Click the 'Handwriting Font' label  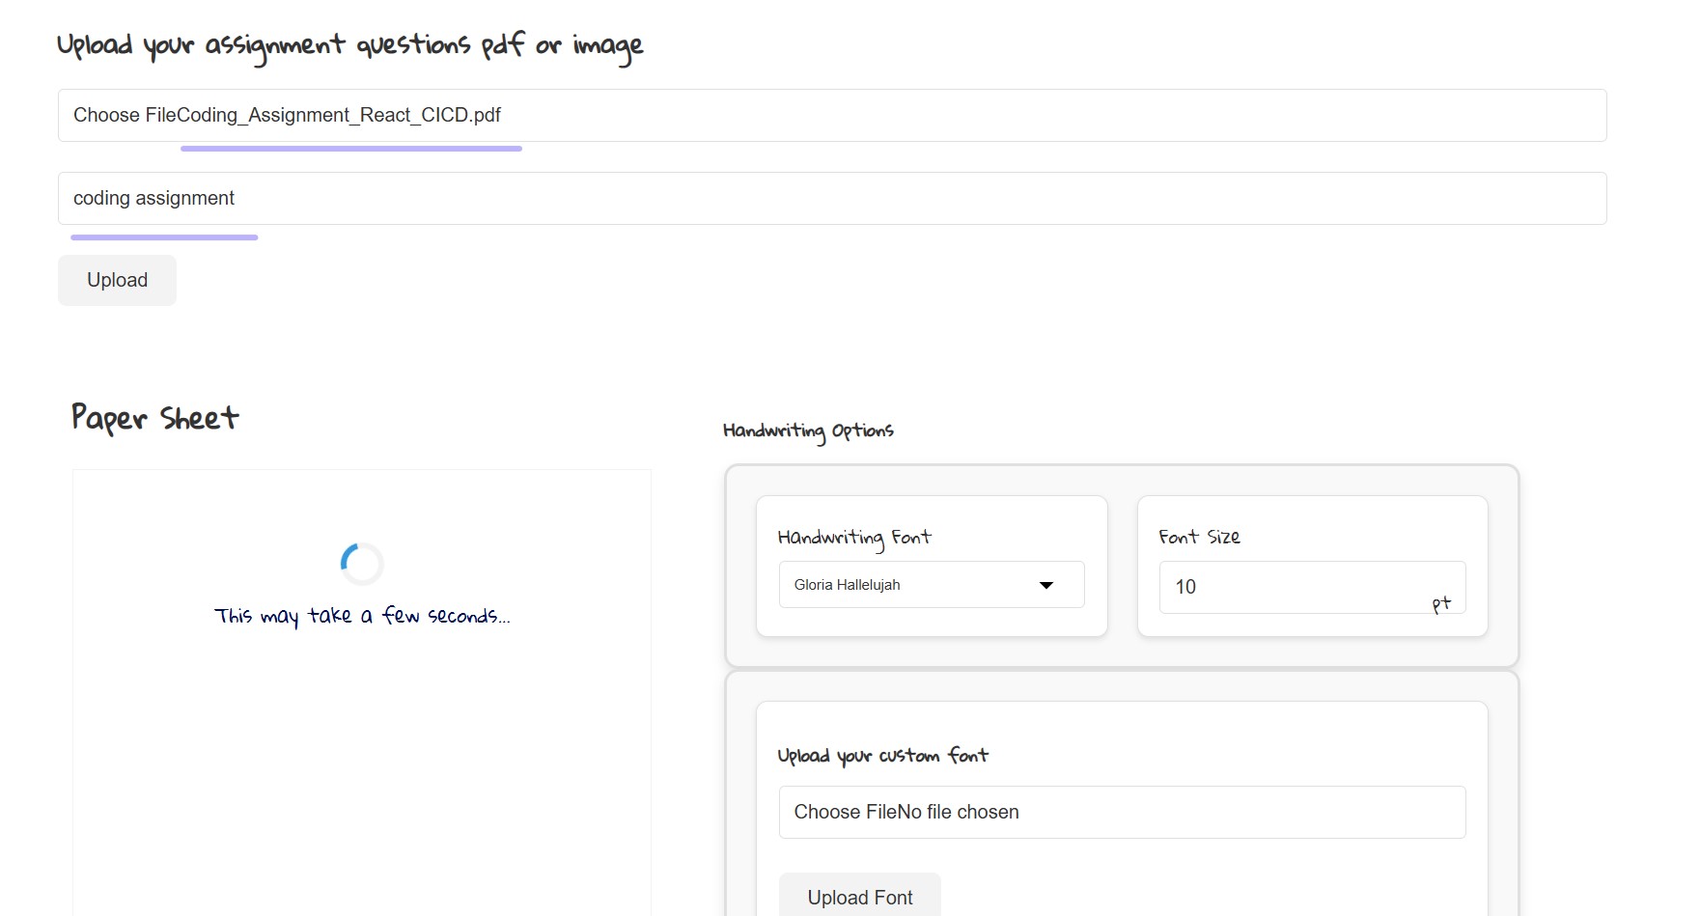pos(853,538)
